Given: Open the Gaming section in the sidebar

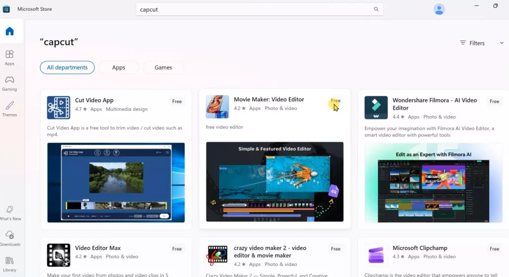Looking at the screenshot, I should pos(9,83).
